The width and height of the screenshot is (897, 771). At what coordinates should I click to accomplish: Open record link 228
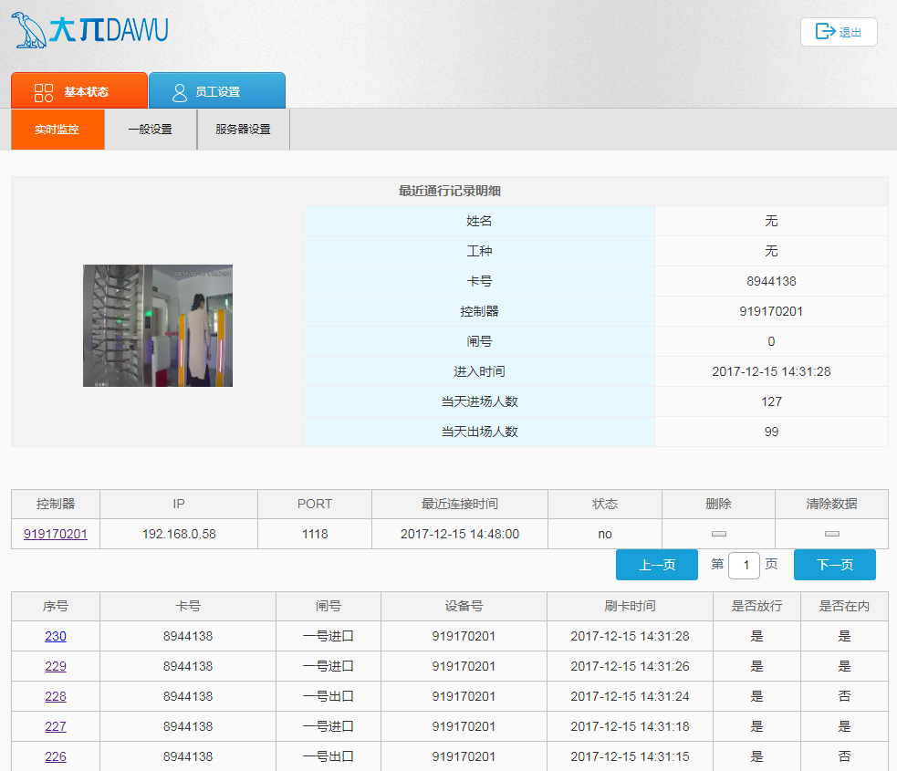tap(56, 696)
